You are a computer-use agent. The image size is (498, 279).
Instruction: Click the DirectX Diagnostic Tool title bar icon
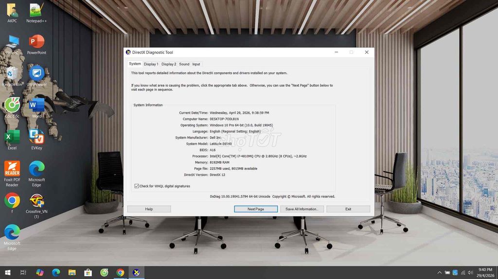tap(128, 52)
